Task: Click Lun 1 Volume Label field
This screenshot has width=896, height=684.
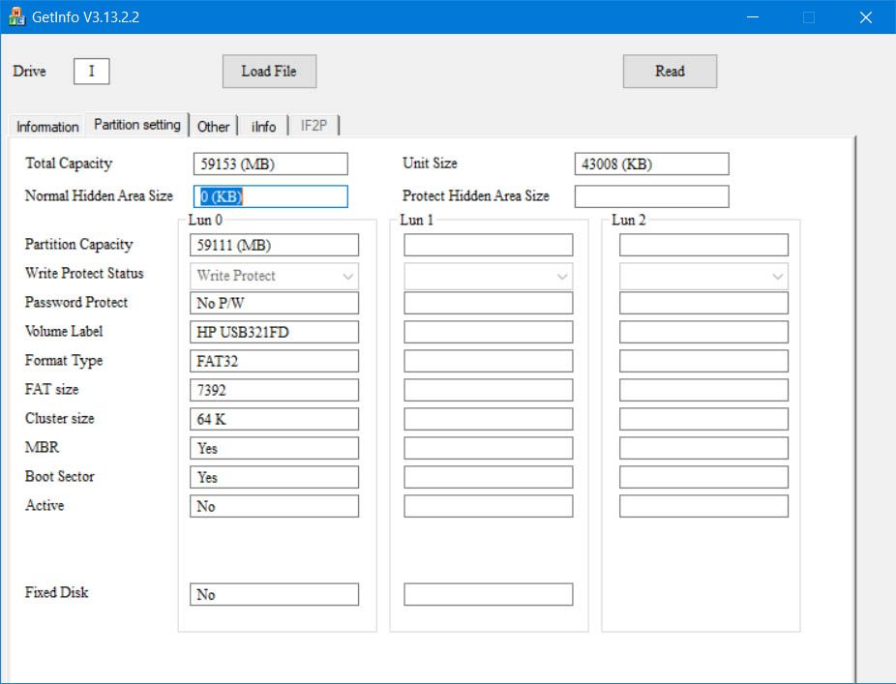Action: coord(488,332)
